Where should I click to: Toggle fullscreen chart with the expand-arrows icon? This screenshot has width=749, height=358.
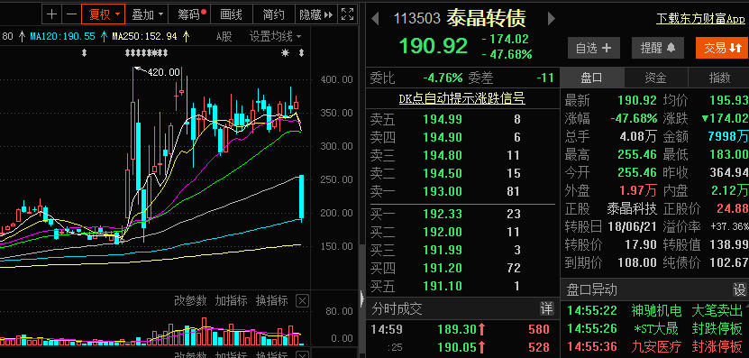(347, 14)
